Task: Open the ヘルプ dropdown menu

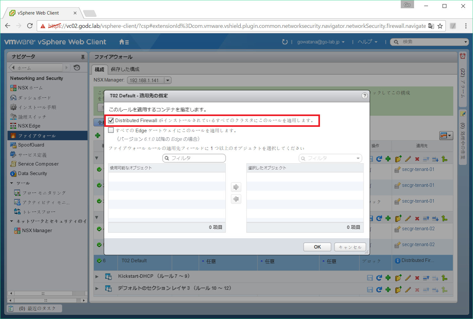Action: coord(368,42)
